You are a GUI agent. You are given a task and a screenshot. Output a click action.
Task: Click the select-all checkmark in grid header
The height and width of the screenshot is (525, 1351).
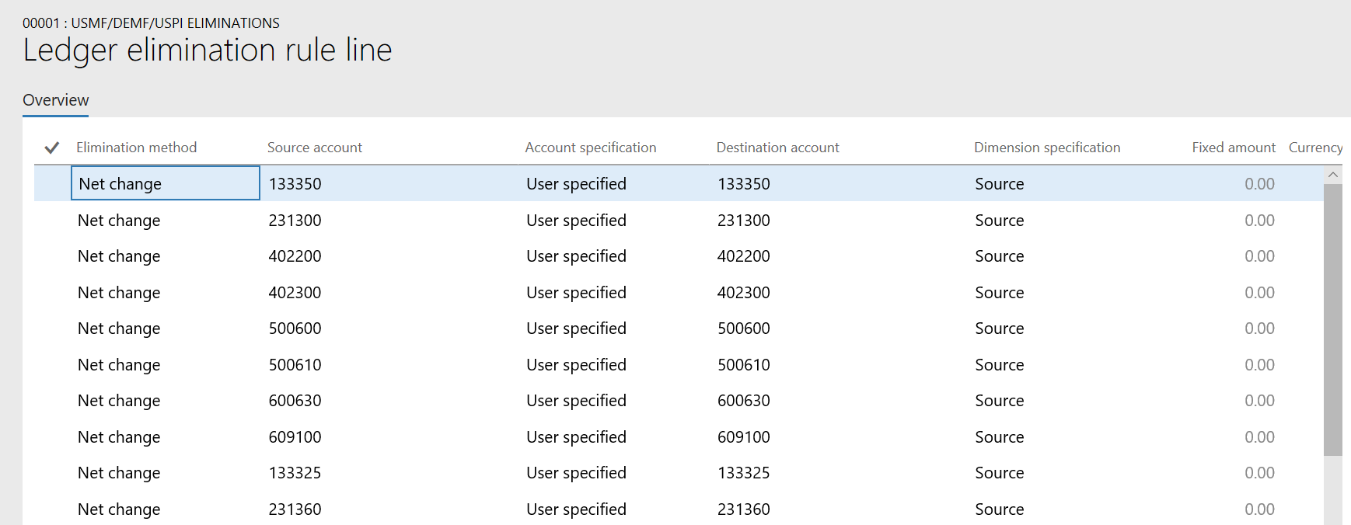[52, 148]
